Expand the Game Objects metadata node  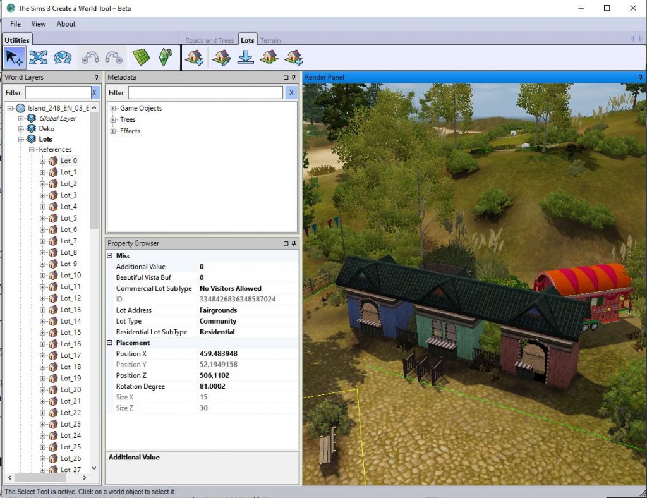114,108
